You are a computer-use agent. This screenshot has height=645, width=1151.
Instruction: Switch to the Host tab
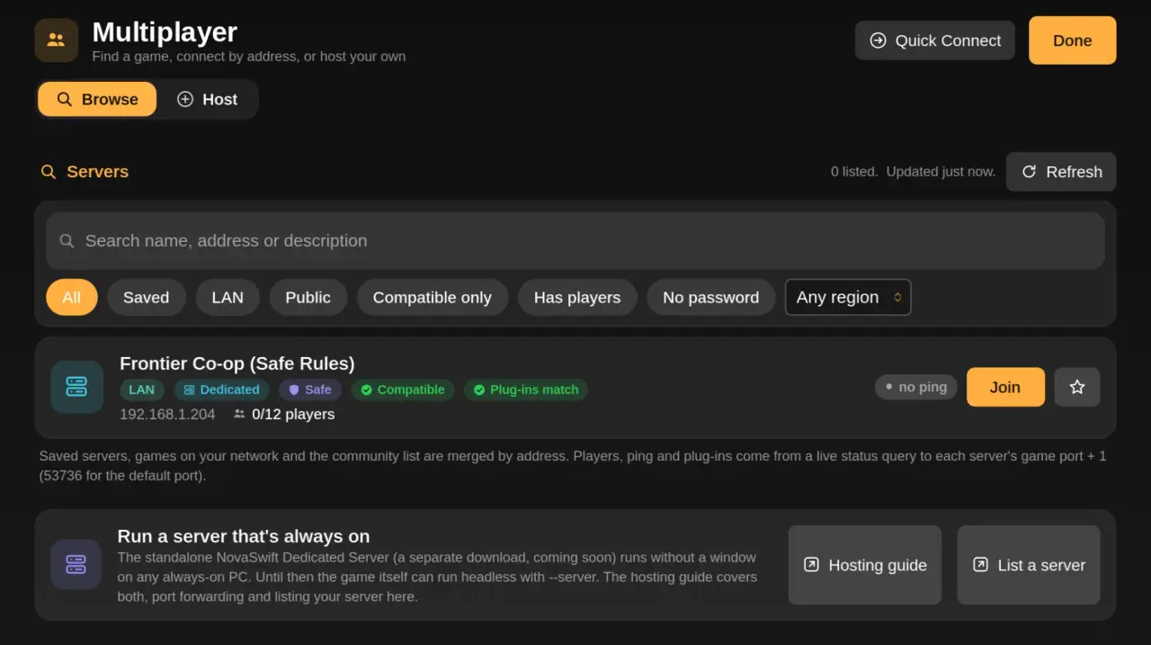pos(208,99)
